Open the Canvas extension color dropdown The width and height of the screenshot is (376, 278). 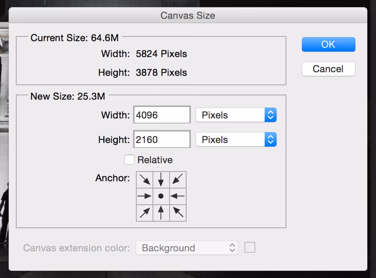click(187, 248)
